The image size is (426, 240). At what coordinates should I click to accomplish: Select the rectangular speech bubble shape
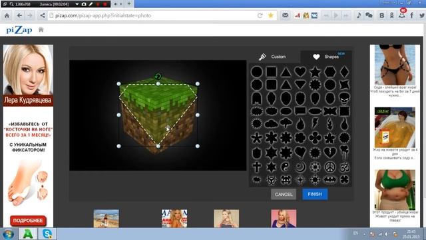point(300,111)
